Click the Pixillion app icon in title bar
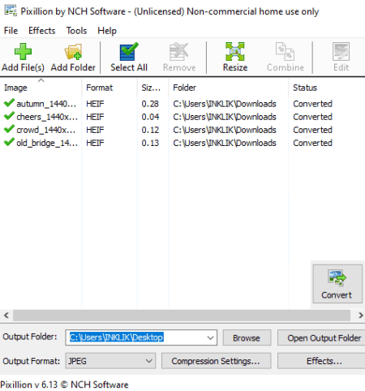 11,11
